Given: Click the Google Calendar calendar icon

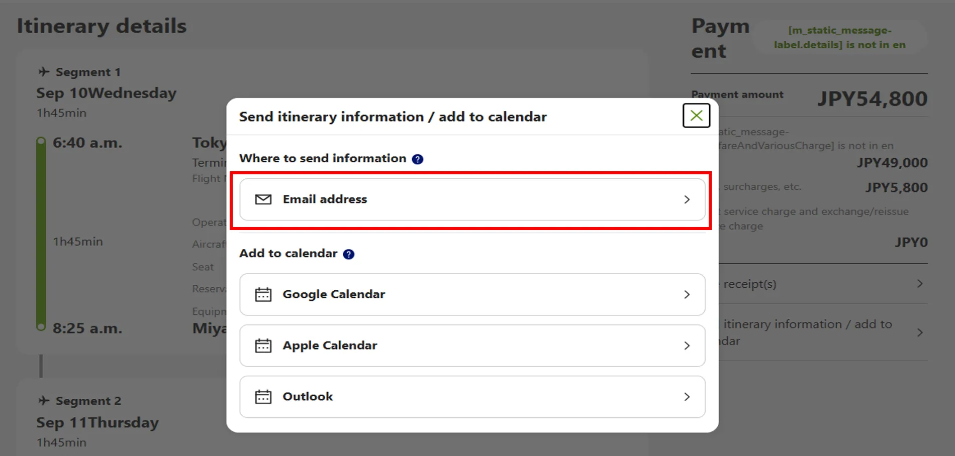Looking at the screenshot, I should (x=263, y=294).
